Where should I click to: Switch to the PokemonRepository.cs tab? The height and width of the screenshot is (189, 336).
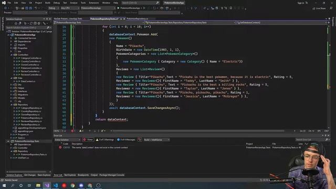click(x=138, y=19)
